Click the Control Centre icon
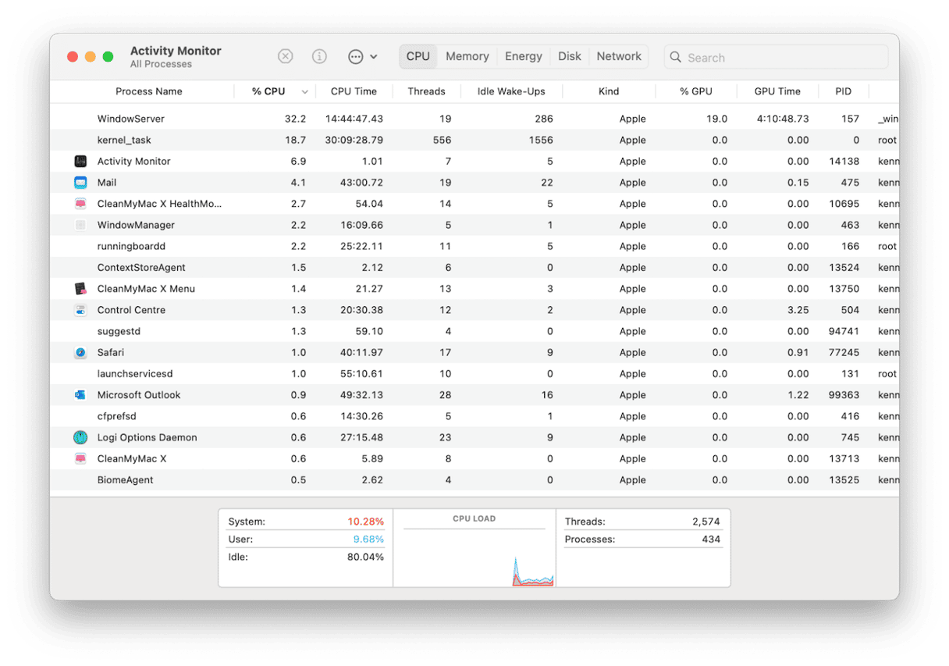 pyautogui.click(x=80, y=309)
